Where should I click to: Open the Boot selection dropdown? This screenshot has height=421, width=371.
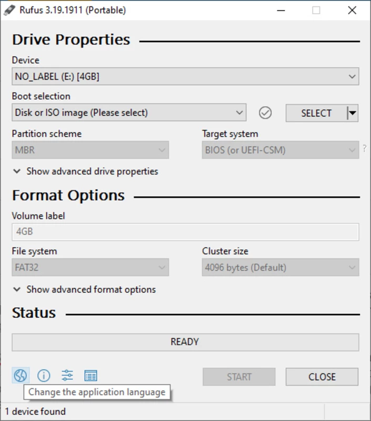[x=129, y=113]
